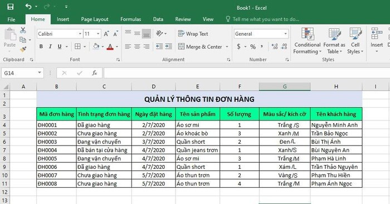
Task: Click the Insert Function fx icon
Action: [95, 73]
